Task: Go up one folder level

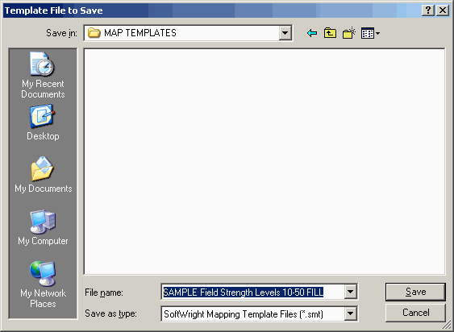Action: tap(330, 33)
